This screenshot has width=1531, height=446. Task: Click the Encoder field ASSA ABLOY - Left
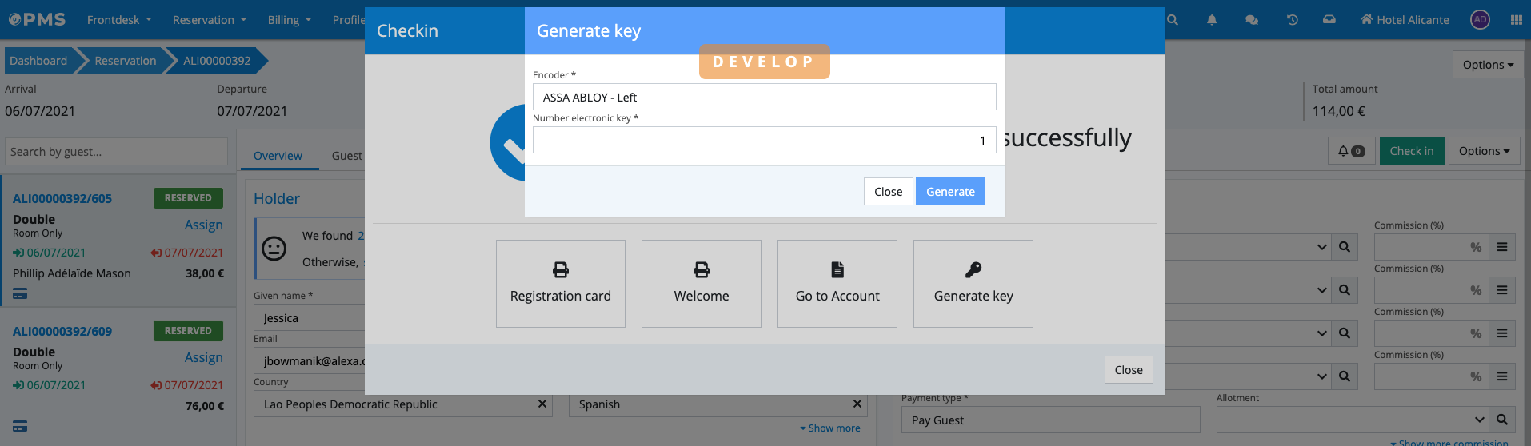point(764,98)
